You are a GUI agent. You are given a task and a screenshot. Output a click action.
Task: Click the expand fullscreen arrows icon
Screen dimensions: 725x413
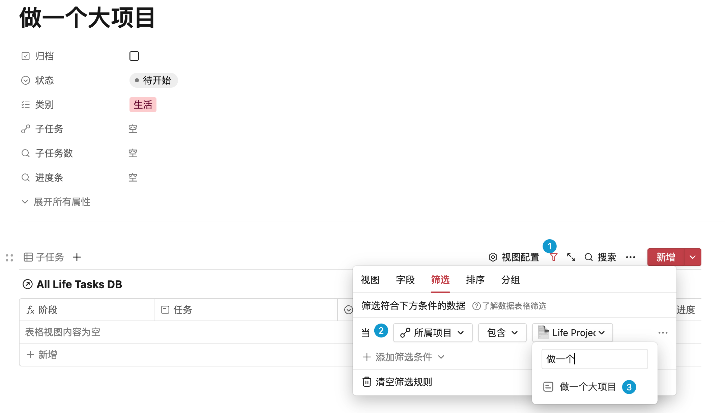point(571,257)
